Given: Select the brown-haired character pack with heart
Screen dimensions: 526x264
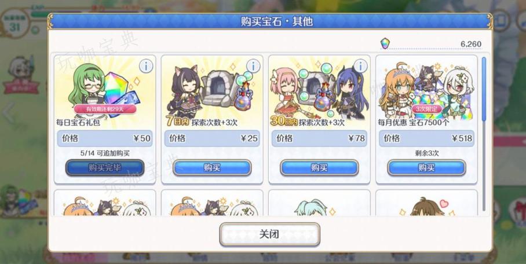Looking at the screenshot, I should click(427, 203).
